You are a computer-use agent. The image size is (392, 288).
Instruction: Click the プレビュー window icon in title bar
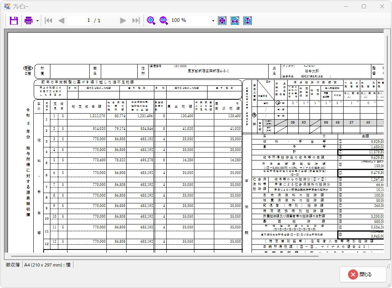(7, 6)
